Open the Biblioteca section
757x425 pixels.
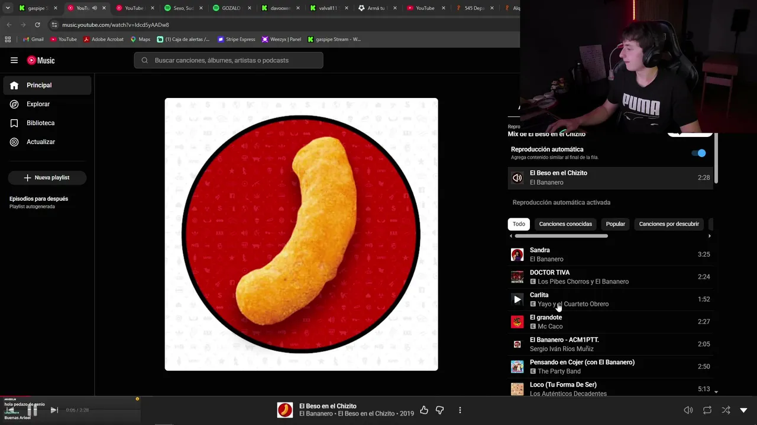click(47, 123)
